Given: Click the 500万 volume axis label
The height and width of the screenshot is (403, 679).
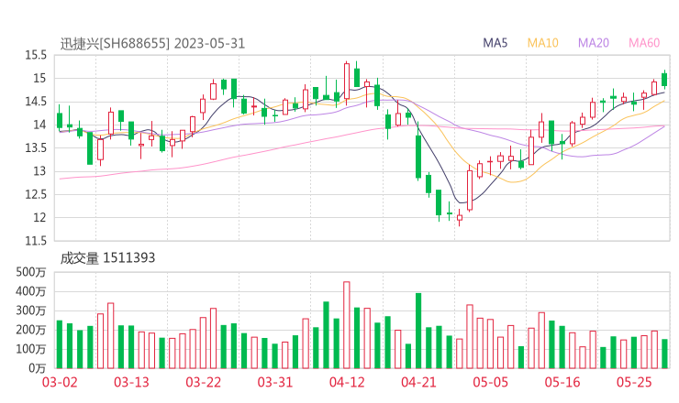Looking at the screenshot, I should (x=31, y=272).
